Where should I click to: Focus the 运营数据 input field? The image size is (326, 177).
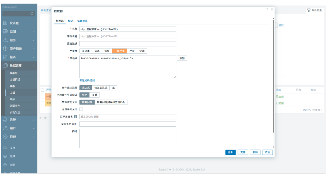[128, 44]
